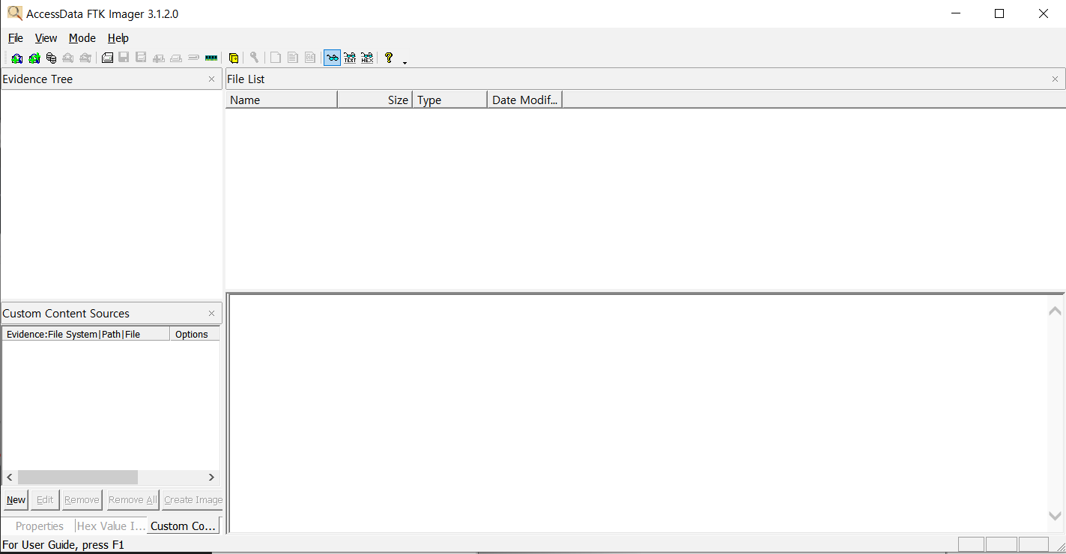
Task: Click the Custom Content Sources panel title
Action: (66, 313)
